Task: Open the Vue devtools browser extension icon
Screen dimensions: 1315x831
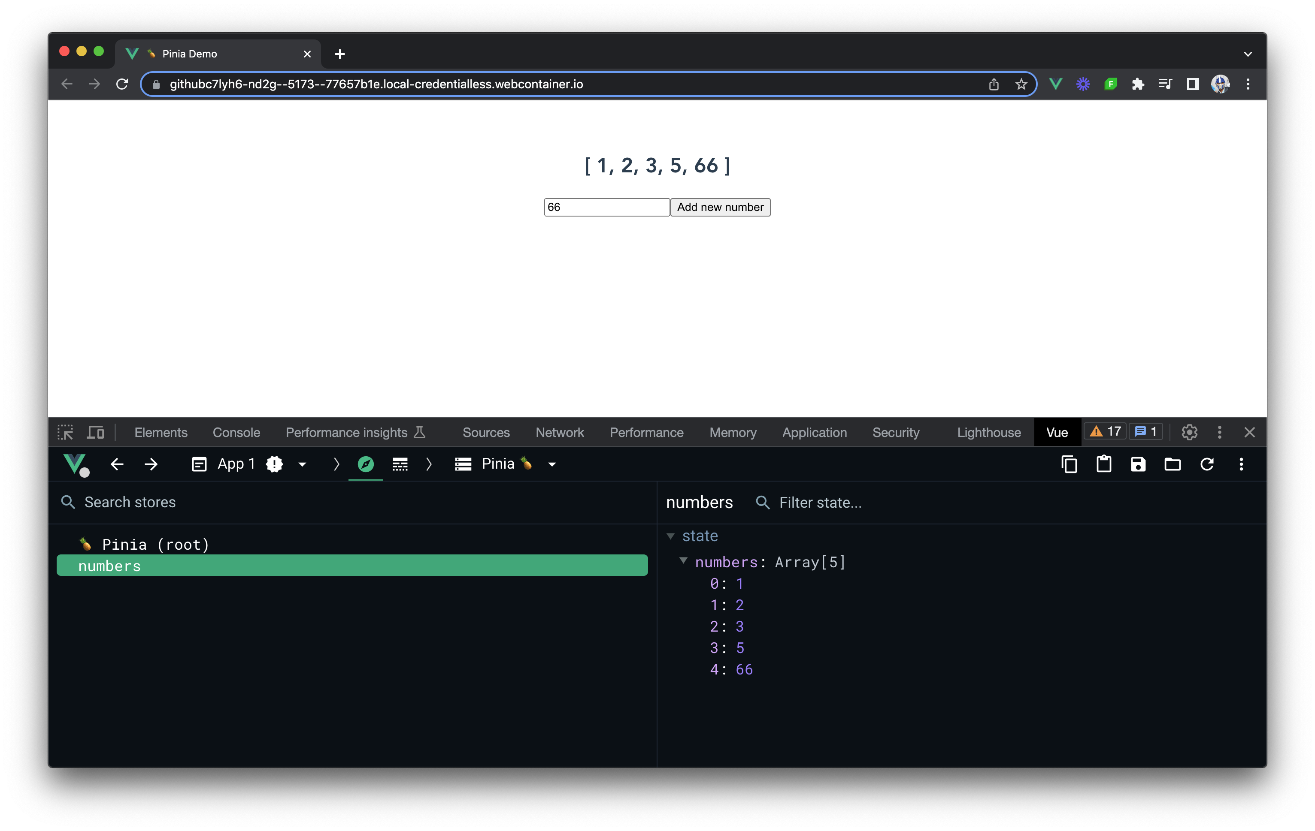Action: click(x=1055, y=84)
